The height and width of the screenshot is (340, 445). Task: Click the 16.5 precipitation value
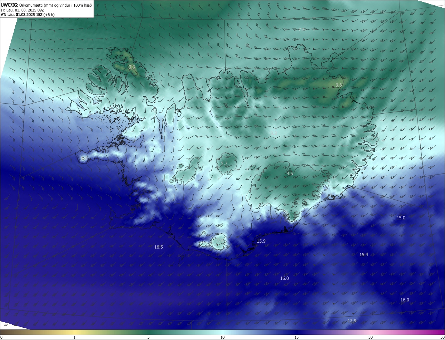pyautogui.click(x=159, y=247)
